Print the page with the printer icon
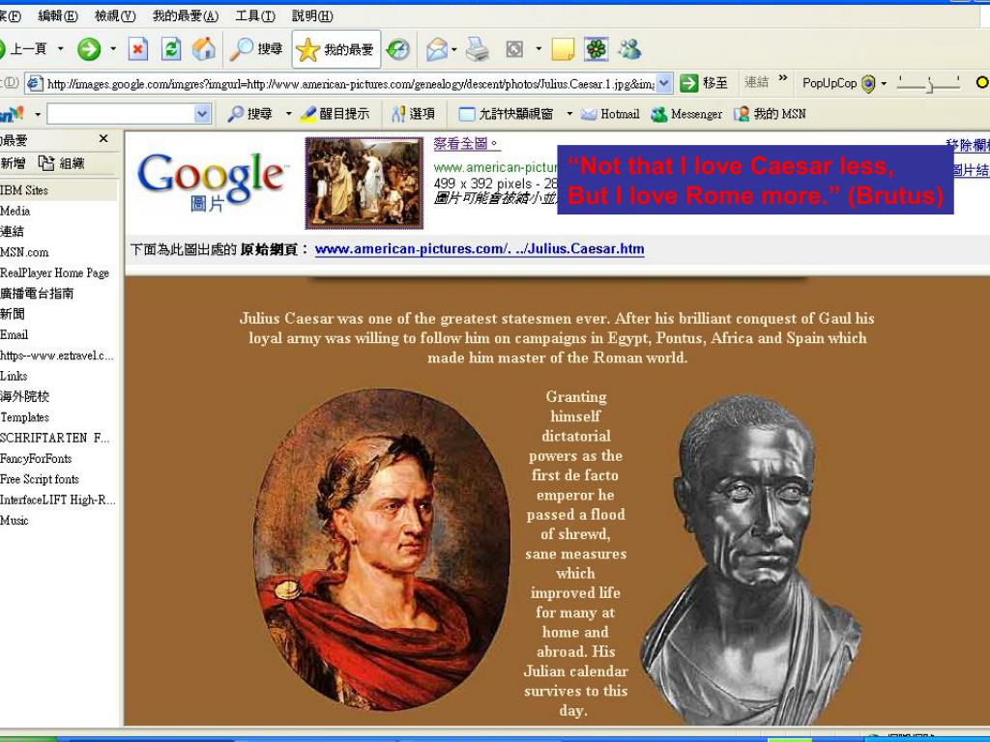The width and height of the screenshot is (990, 742). 478,49
